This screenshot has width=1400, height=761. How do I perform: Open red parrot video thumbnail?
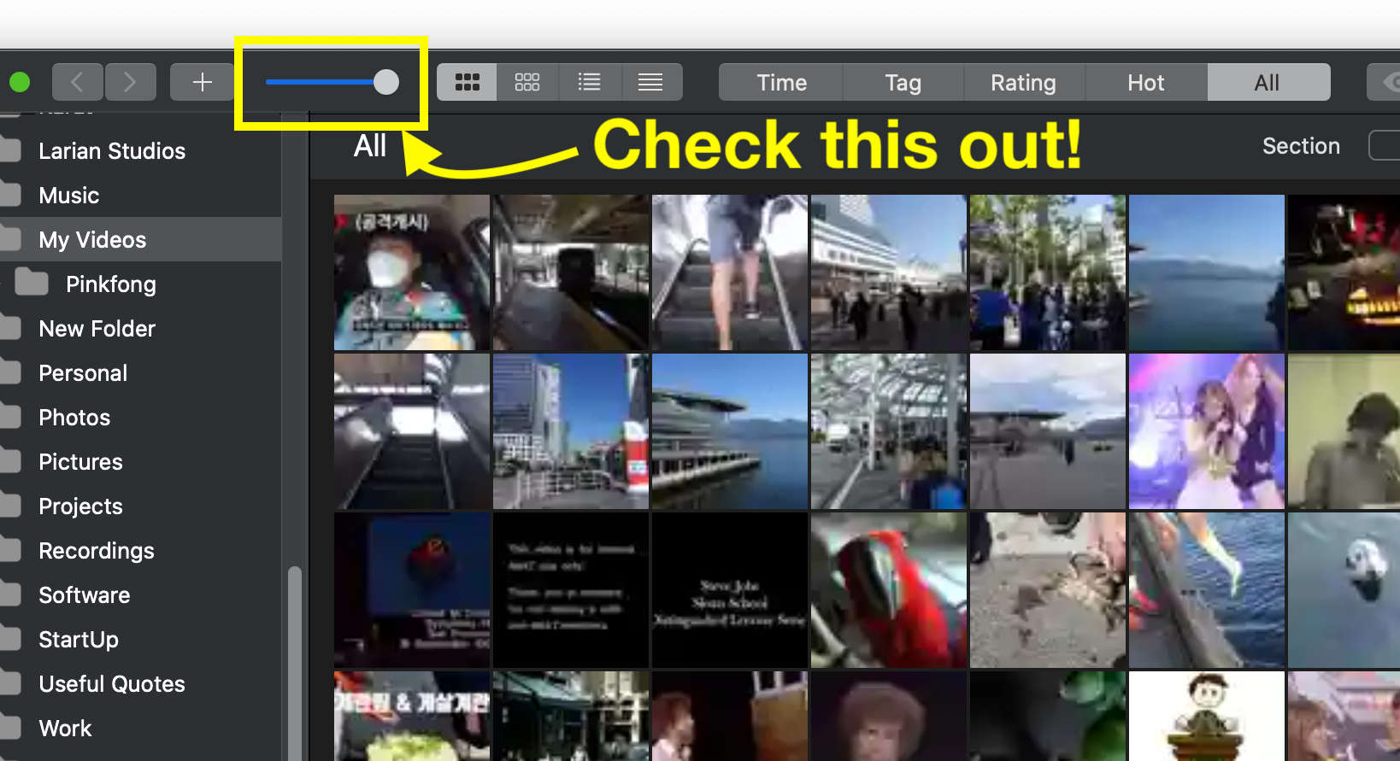click(x=889, y=590)
